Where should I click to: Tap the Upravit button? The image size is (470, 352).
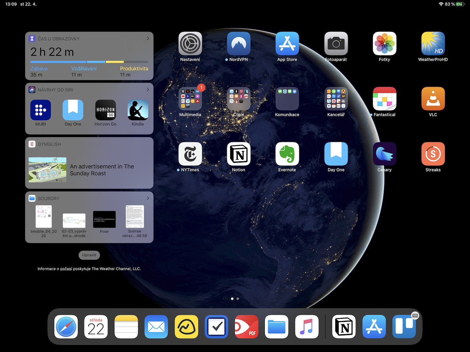click(89, 255)
